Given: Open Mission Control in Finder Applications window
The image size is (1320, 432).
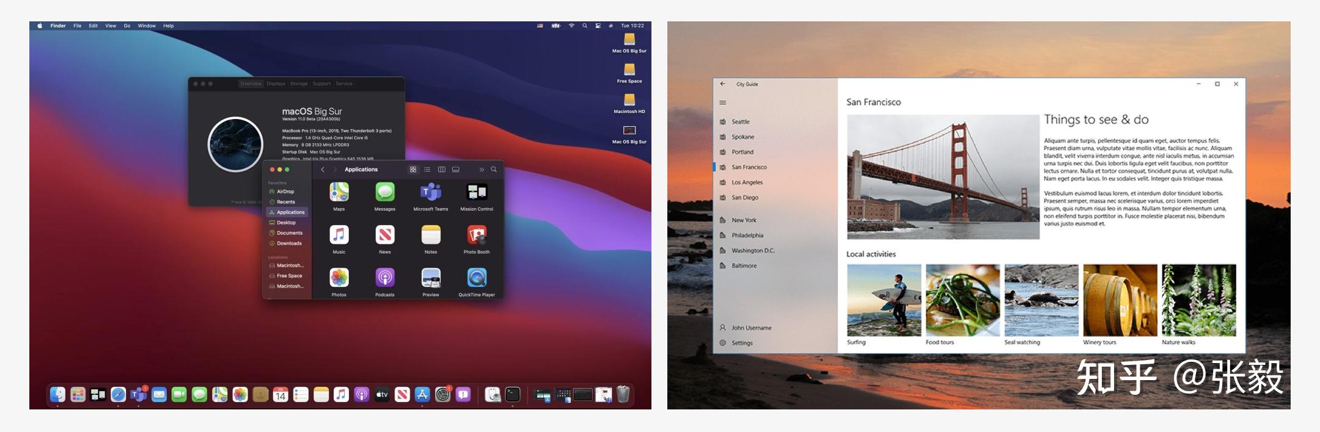Looking at the screenshot, I should (477, 192).
